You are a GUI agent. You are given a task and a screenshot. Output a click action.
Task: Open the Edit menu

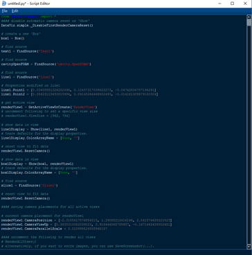tap(15, 11)
